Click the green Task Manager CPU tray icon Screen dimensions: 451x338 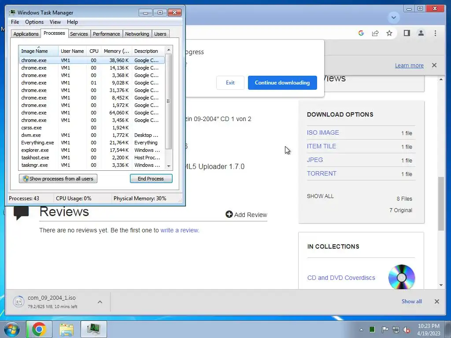pos(372,329)
